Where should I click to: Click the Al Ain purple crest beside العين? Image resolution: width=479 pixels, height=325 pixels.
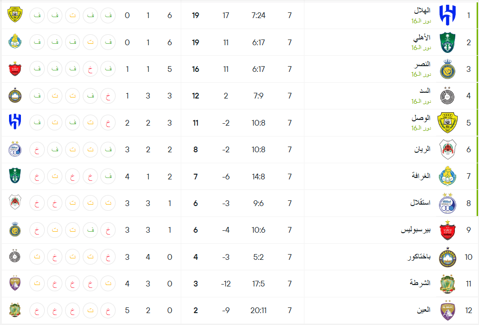click(x=448, y=310)
